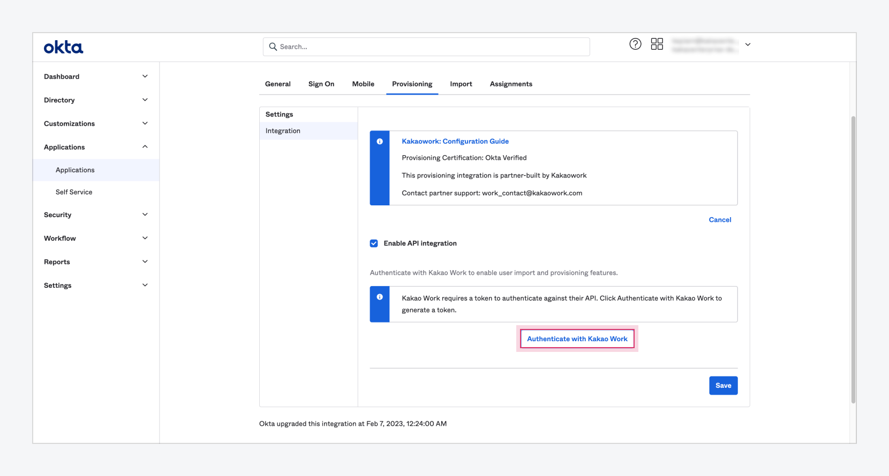Switch to the Mobile tab

363,84
